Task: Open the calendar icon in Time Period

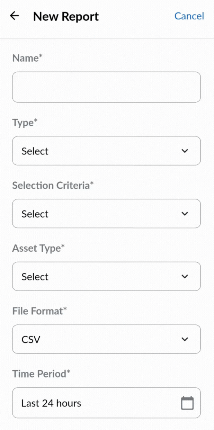Action: pyautogui.click(x=187, y=403)
